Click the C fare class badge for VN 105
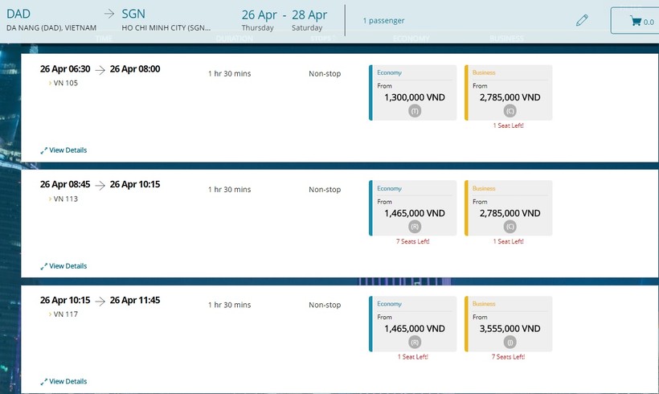659x394 pixels. pyautogui.click(x=510, y=112)
